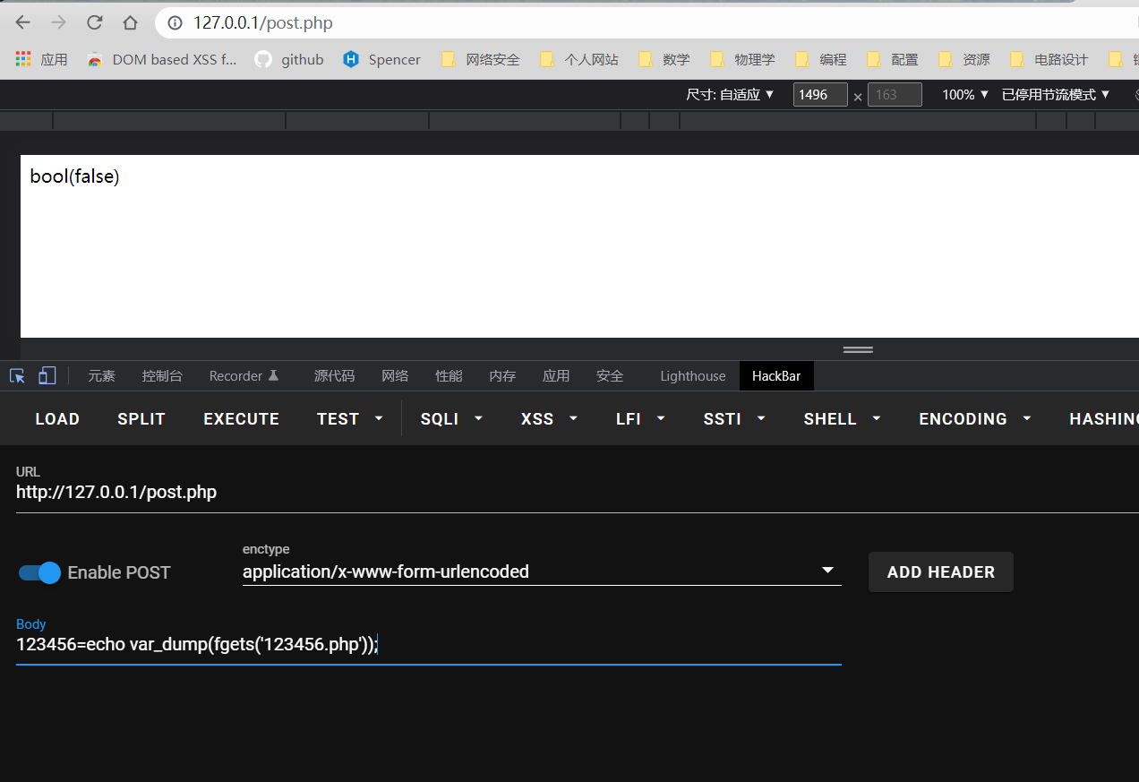1139x782 pixels.
Task: Open the 配置 bookmark folder
Action: tap(892, 59)
